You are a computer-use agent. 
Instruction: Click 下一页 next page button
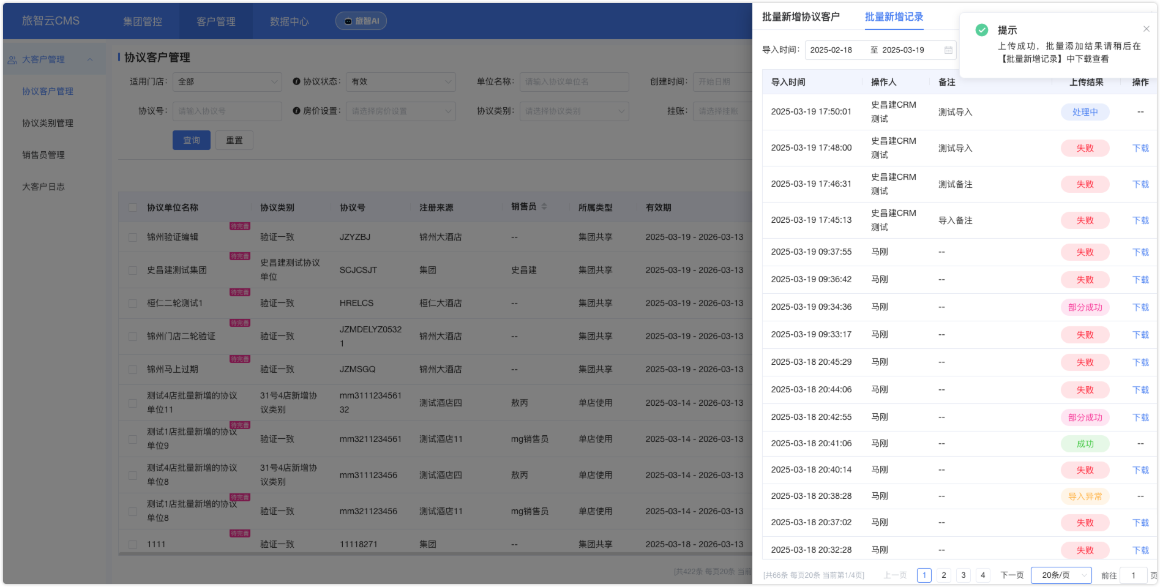(1012, 575)
